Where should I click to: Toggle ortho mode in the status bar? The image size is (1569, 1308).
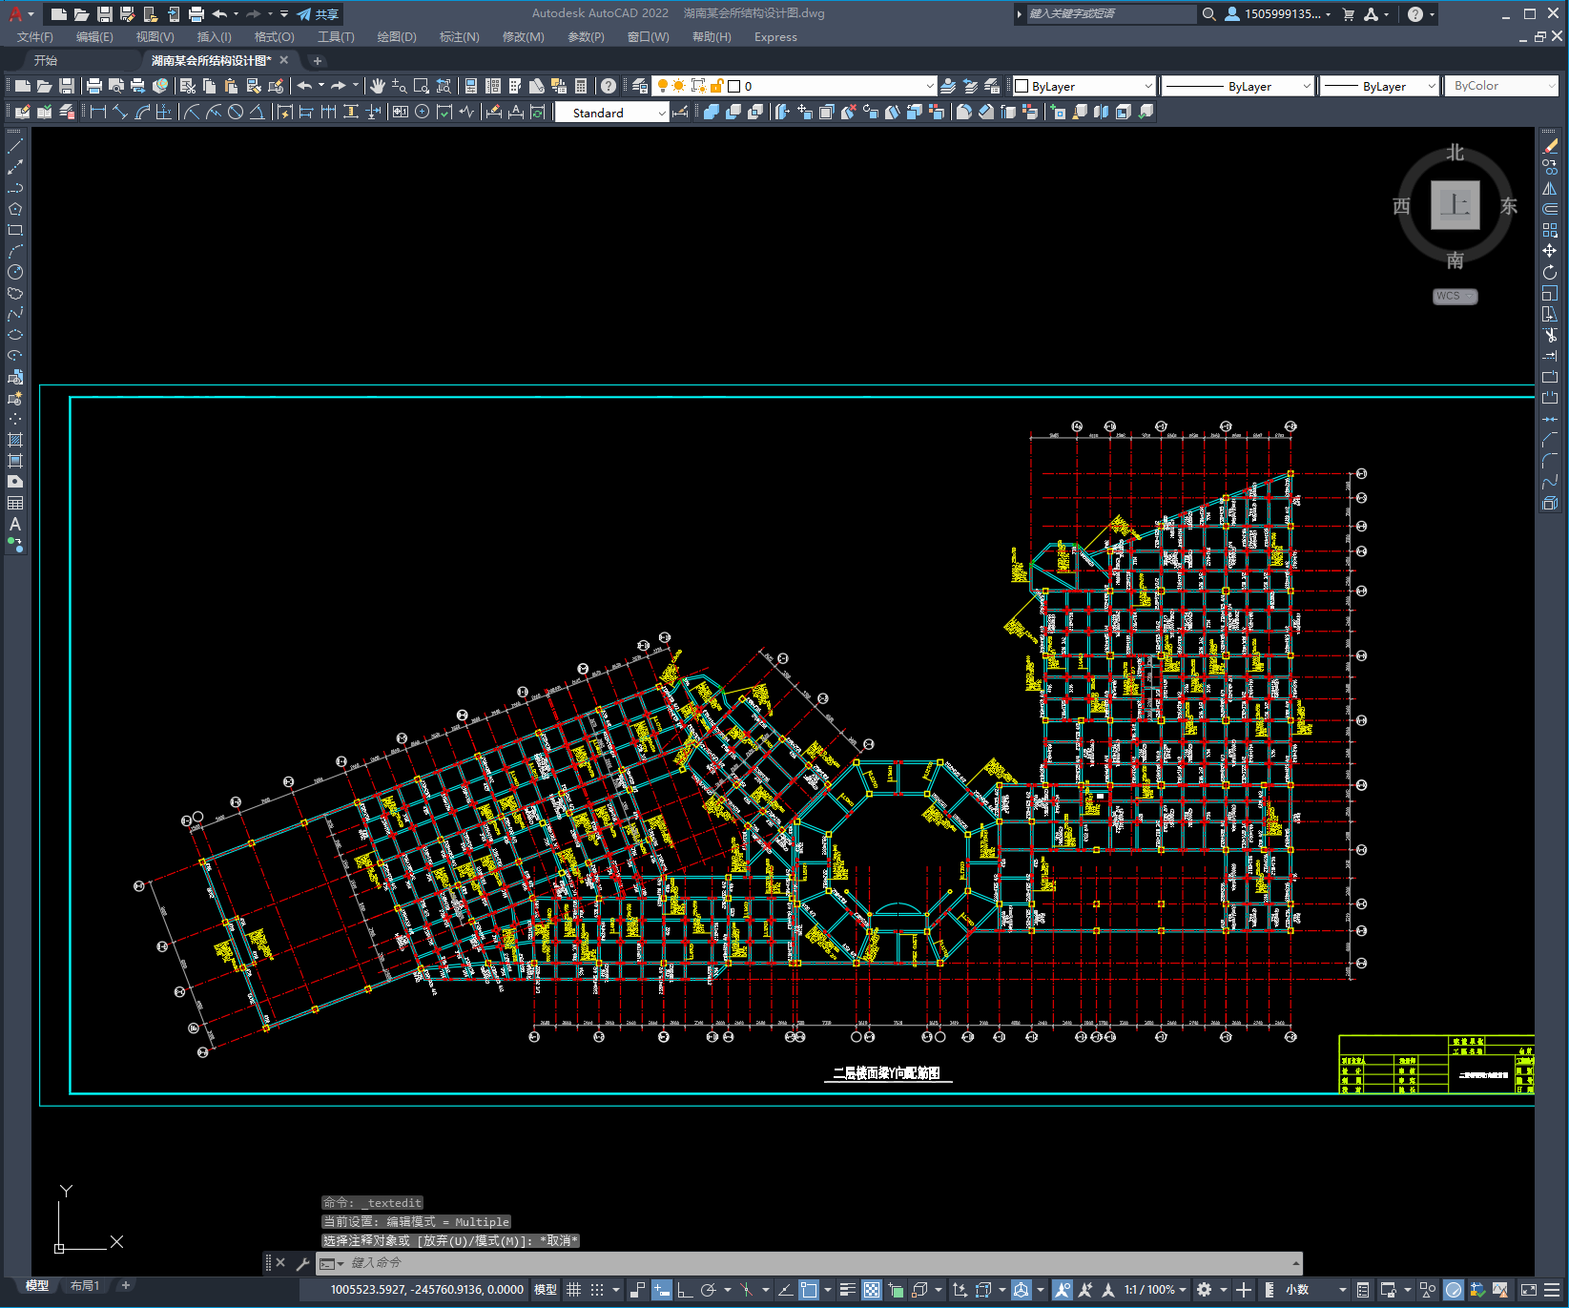pyautogui.click(x=685, y=1290)
